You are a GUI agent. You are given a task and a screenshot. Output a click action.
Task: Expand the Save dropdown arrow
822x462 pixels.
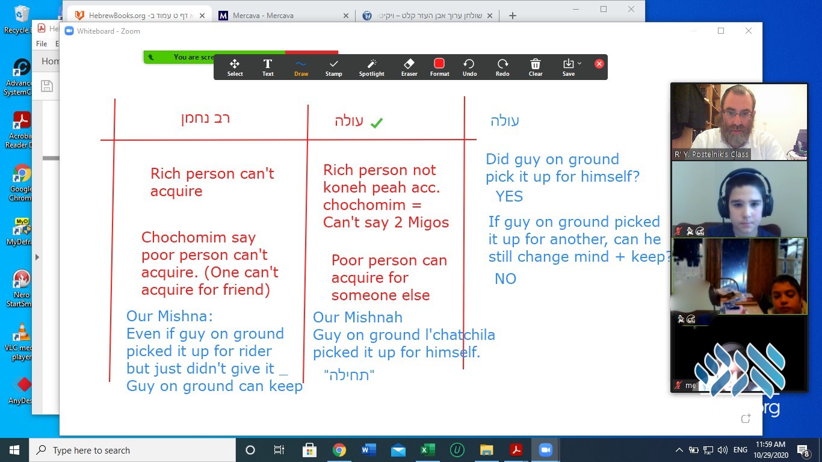point(579,63)
